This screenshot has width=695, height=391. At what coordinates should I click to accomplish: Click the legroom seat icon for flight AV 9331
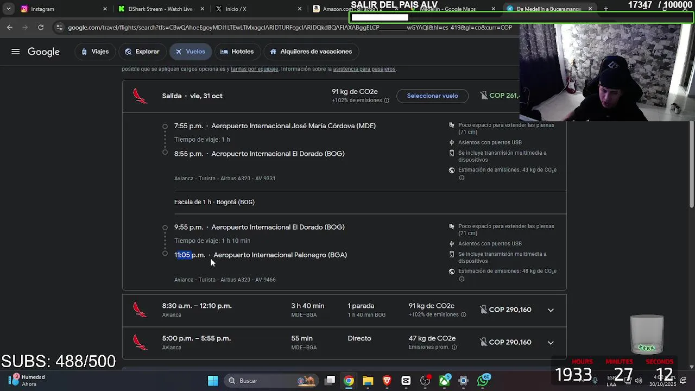click(x=451, y=125)
